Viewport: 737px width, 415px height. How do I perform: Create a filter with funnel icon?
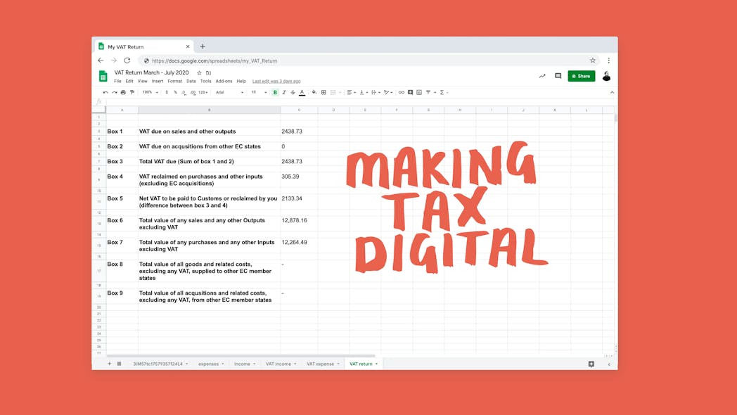pyautogui.click(x=428, y=93)
